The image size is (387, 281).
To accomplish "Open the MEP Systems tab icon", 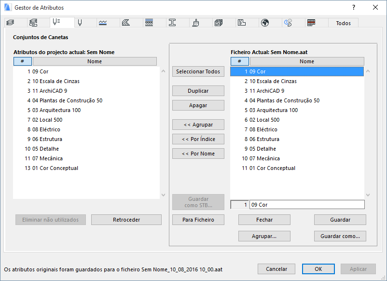I will pyautogui.click(x=288, y=23).
